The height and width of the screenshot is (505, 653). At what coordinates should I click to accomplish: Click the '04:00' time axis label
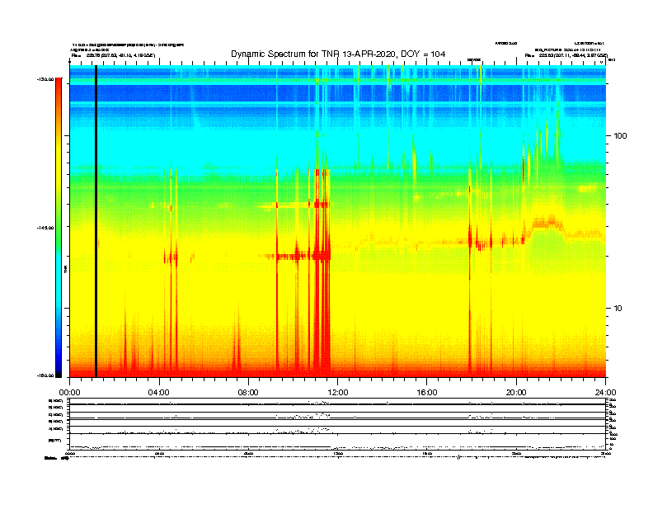159,393
